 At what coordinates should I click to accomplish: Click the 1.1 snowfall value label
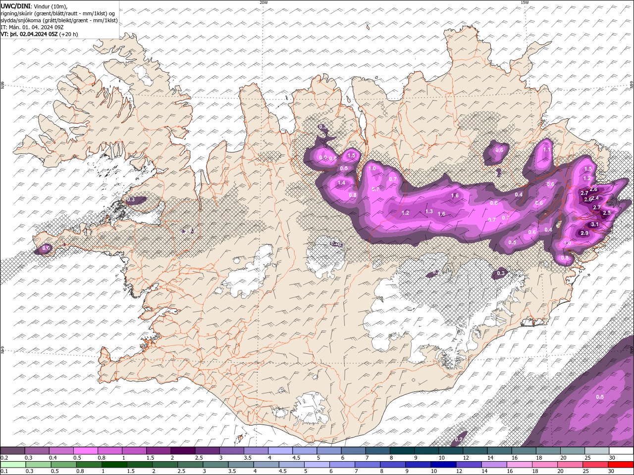point(547,149)
